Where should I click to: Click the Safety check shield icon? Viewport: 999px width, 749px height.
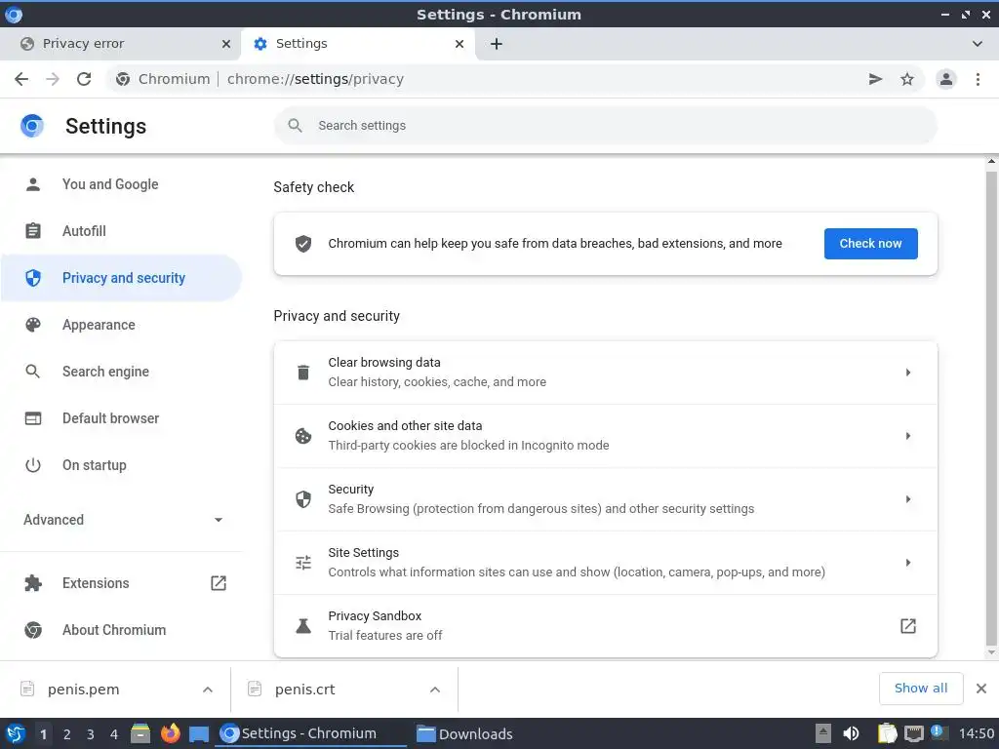pyautogui.click(x=303, y=243)
